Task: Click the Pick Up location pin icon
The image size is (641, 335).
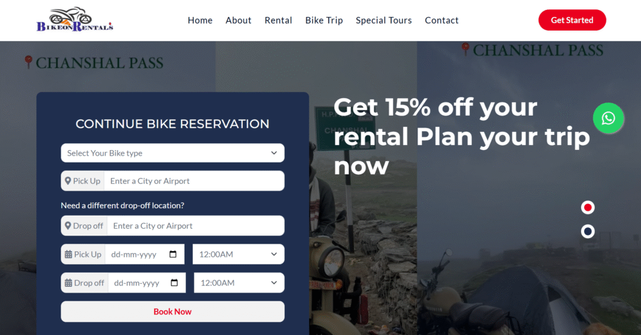Action: coord(68,181)
